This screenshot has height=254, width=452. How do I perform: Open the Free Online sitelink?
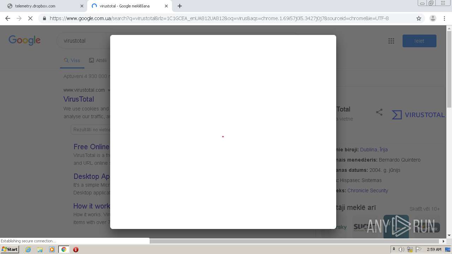point(91,147)
